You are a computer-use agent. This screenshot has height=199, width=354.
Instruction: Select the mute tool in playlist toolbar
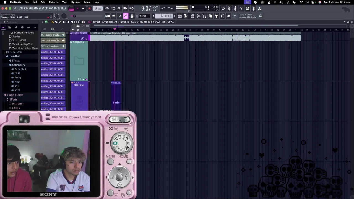[x=64, y=22]
